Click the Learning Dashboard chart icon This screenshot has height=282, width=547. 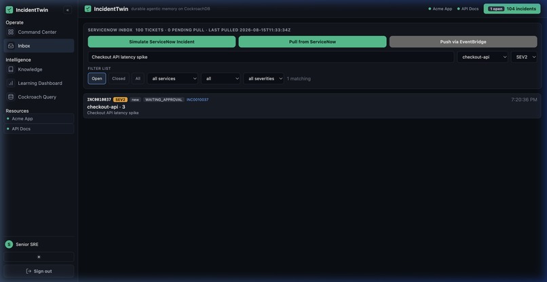point(11,83)
